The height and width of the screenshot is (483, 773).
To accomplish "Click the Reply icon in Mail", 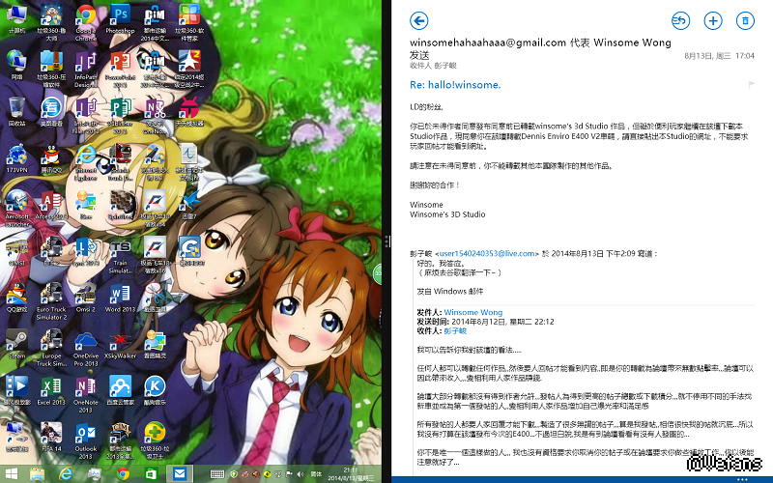I will pyautogui.click(x=681, y=20).
